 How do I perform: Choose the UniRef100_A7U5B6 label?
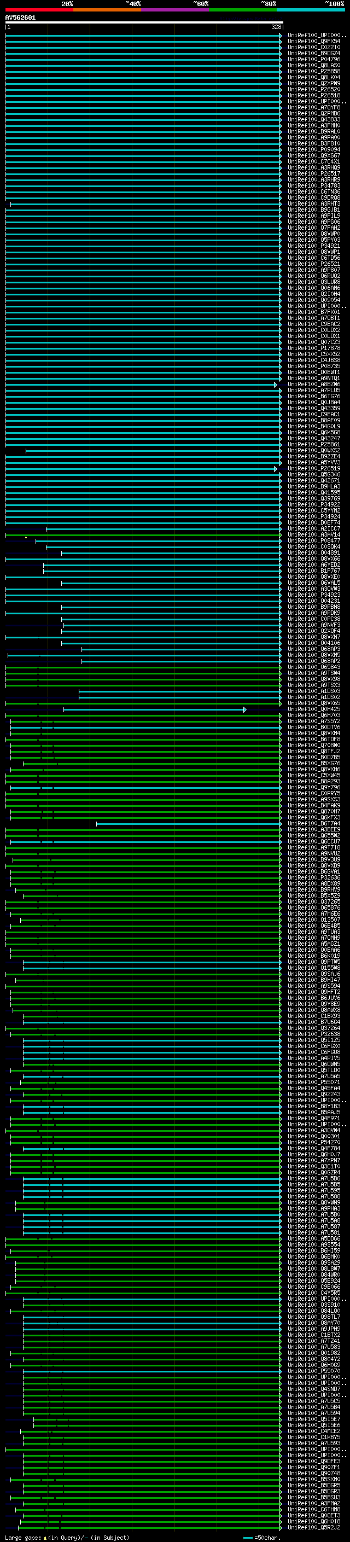click(314, 1179)
